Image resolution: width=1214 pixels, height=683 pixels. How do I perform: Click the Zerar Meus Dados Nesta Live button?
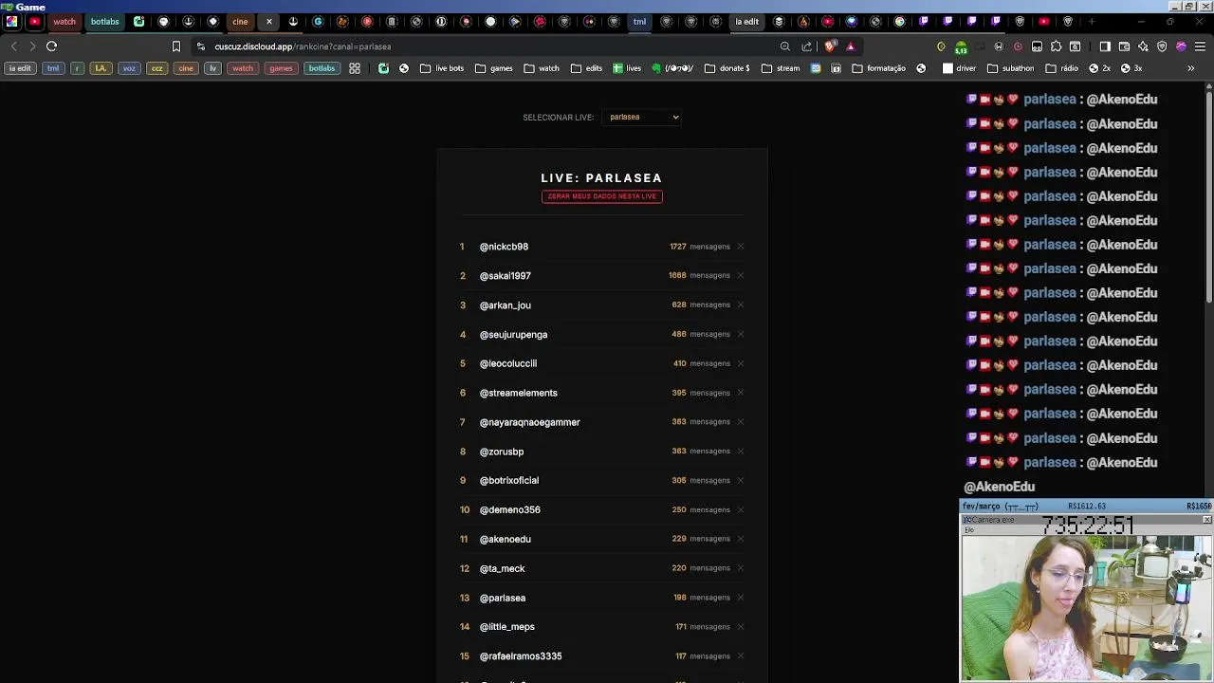(602, 196)
